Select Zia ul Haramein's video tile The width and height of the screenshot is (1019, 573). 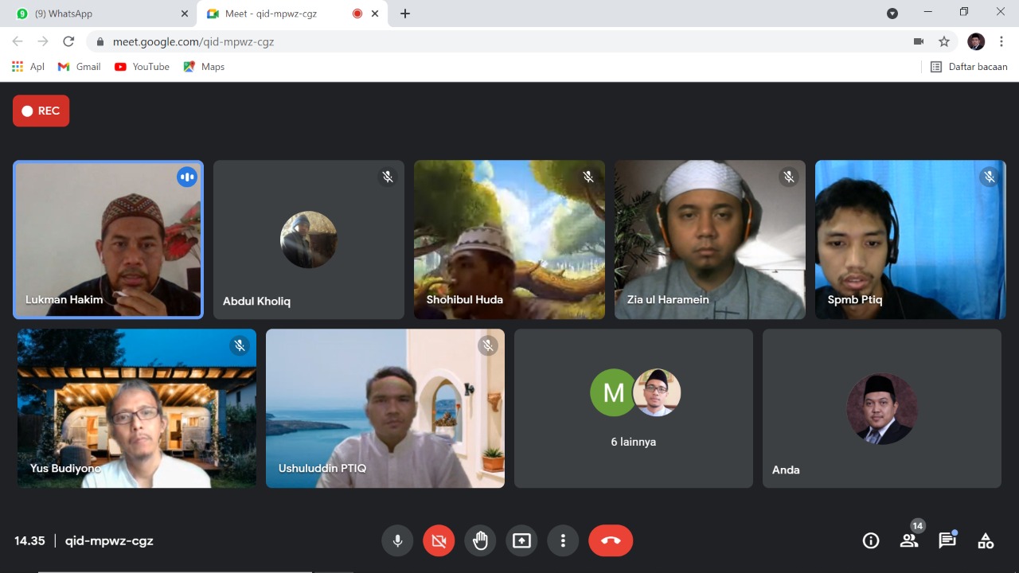pos(710,240)
